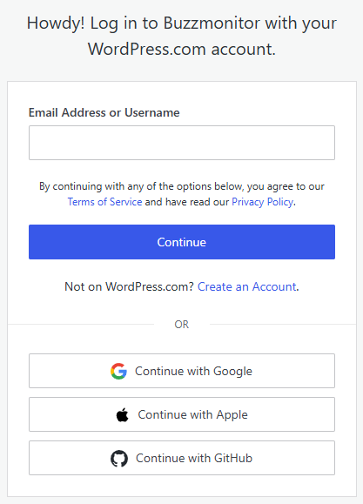Click the OR divider text

(x=182, y=325)
